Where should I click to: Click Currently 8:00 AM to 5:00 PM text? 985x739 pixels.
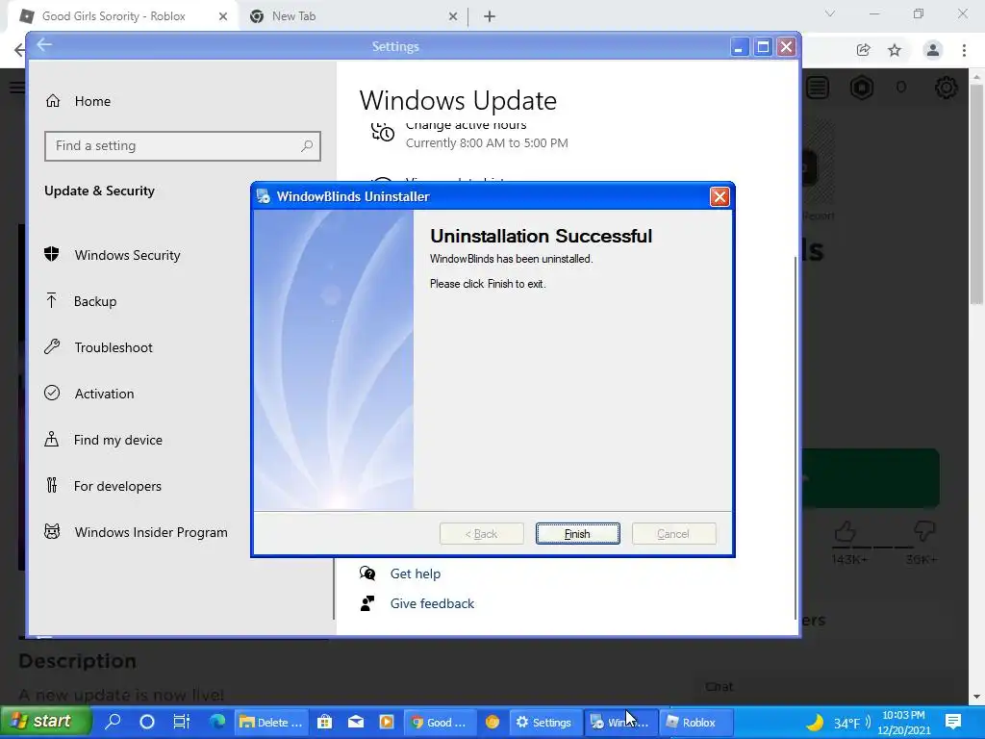487,143
